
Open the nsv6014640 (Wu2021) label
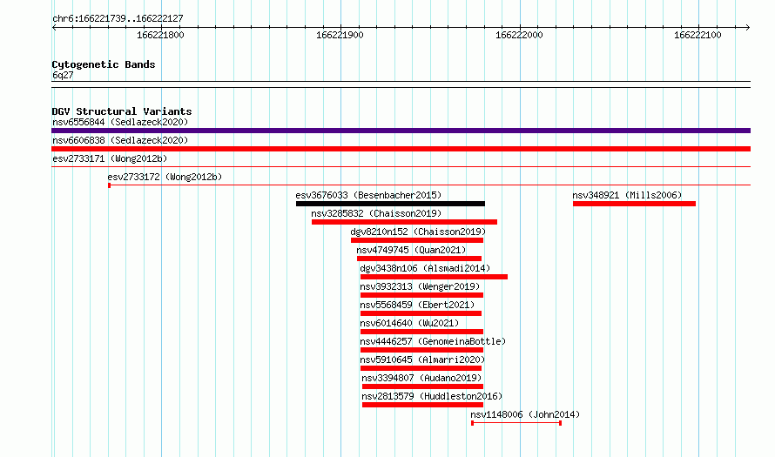pos(409,323)
